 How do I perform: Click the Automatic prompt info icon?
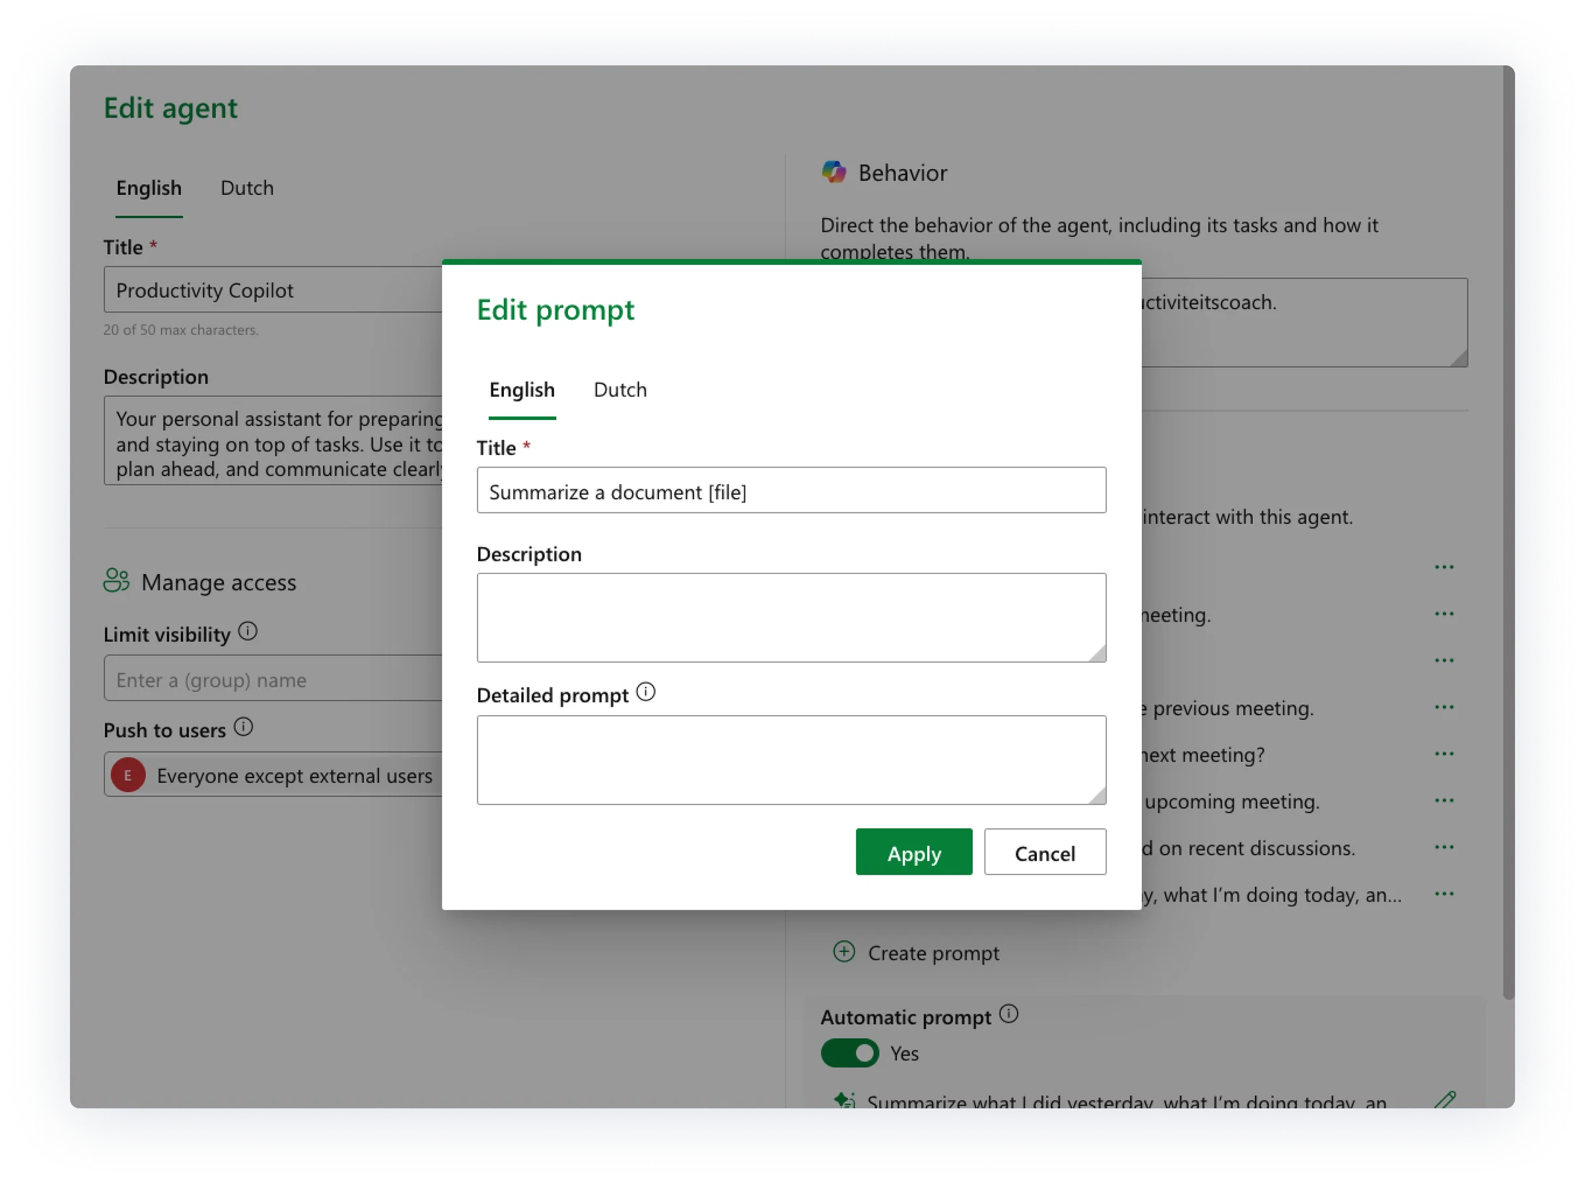tap(1008, 1013)
